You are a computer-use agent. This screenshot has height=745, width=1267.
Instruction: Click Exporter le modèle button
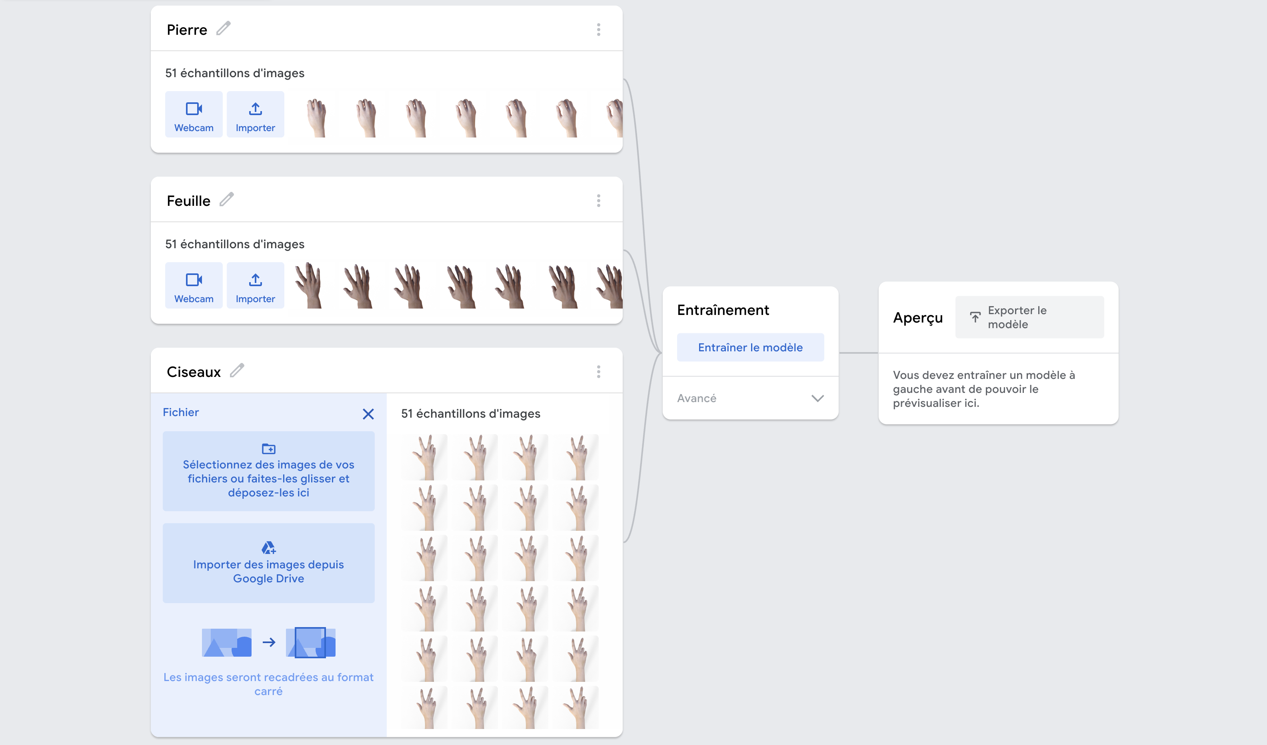click(x=1029, y=317)
